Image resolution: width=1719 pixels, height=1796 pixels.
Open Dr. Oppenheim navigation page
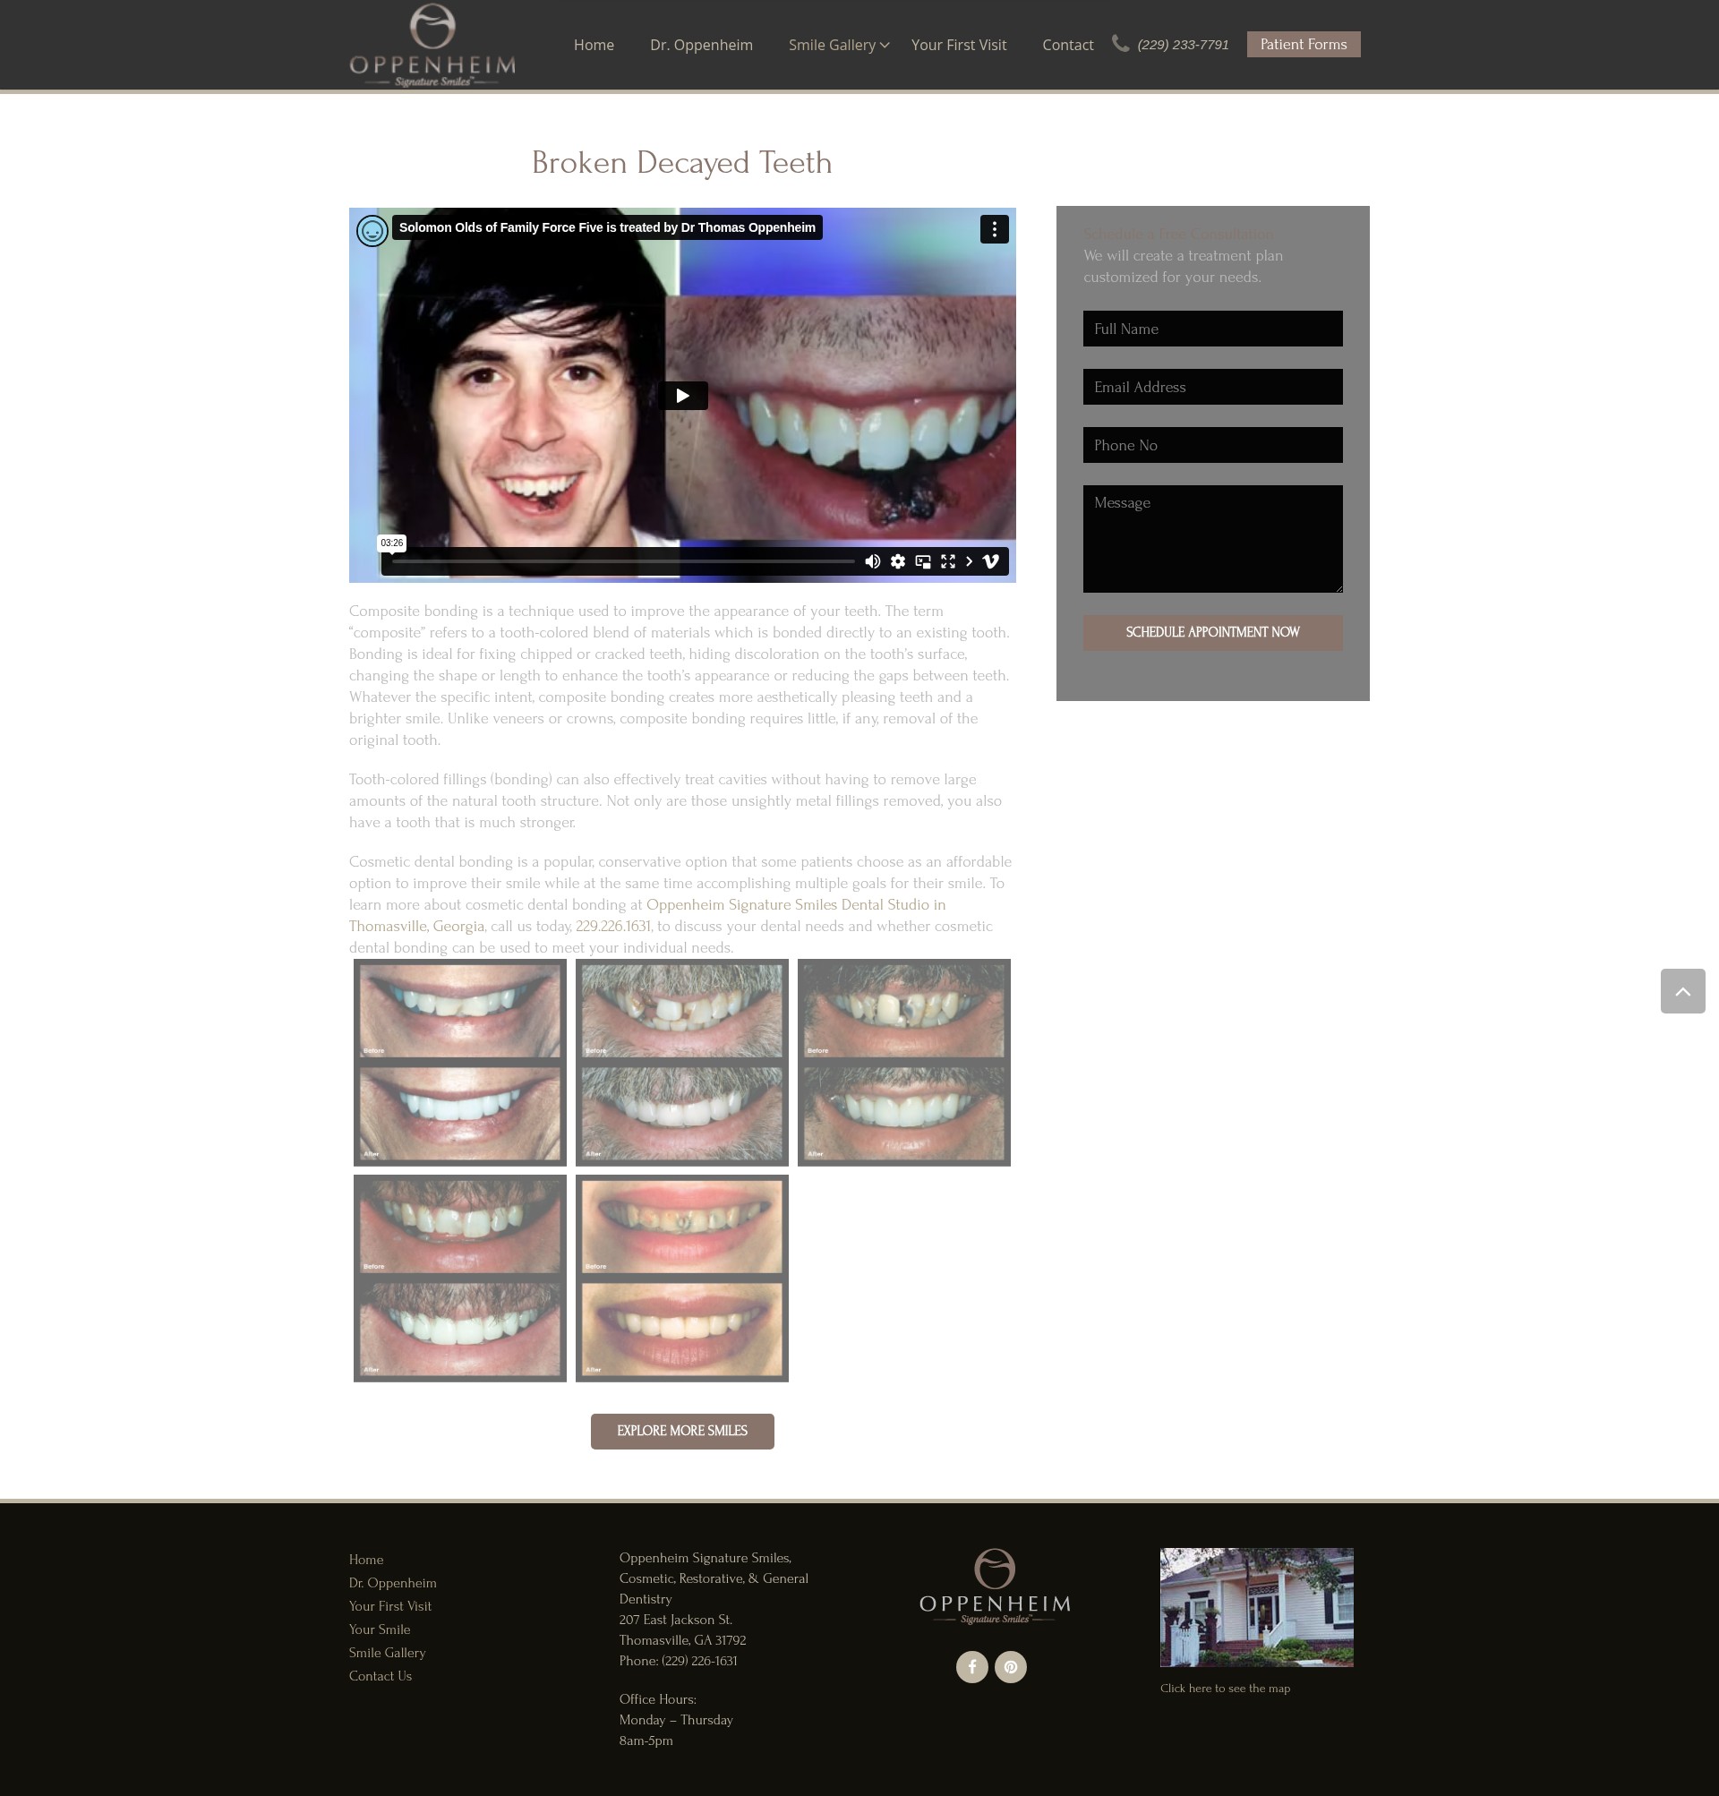pos(701,45)
